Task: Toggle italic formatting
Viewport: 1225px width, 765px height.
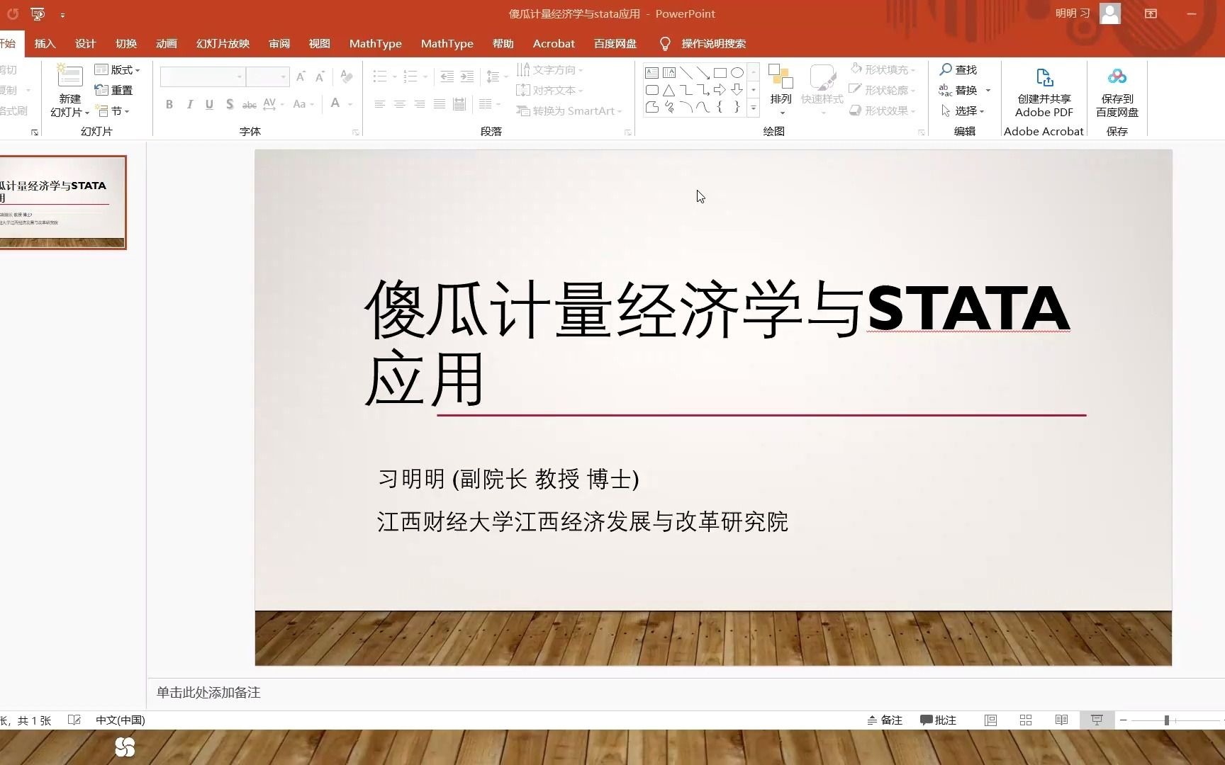Action: pyautogui.click(x=189, y=104)
